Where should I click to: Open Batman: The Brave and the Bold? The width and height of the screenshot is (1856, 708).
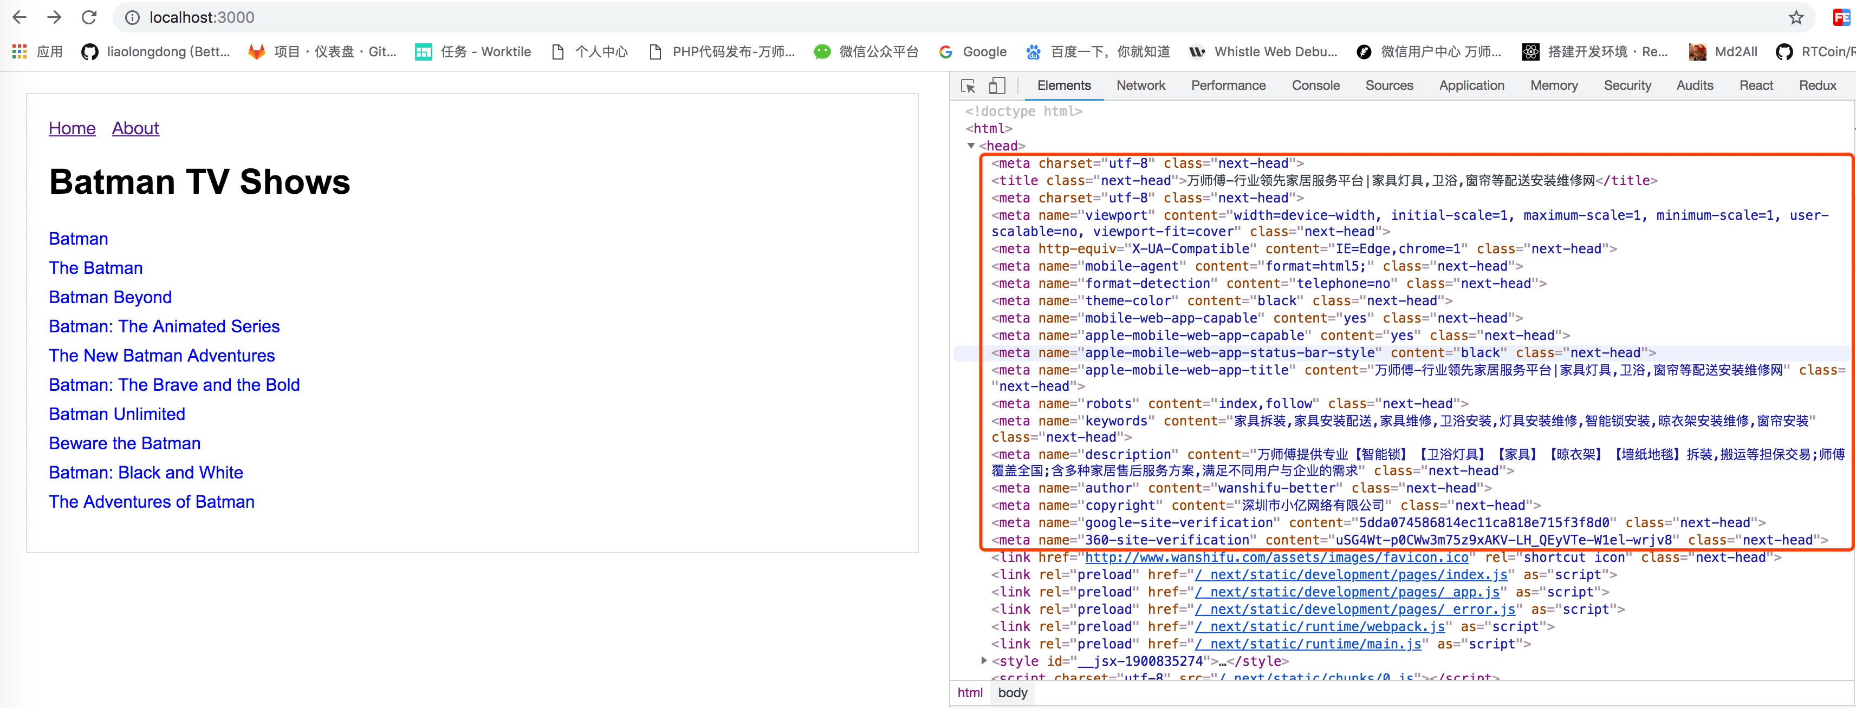174,385
